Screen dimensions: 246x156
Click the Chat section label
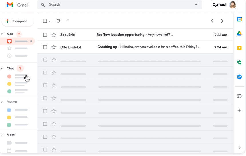(x=10, y=68)
